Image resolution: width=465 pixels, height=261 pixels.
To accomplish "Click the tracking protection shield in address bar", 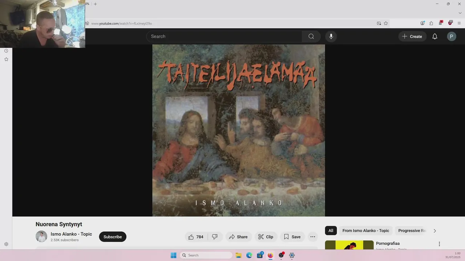I will (x=87, y=23).
